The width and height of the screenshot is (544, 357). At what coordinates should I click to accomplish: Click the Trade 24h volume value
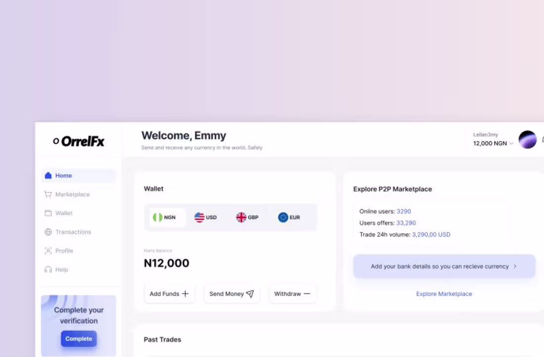tap(431, 235)
